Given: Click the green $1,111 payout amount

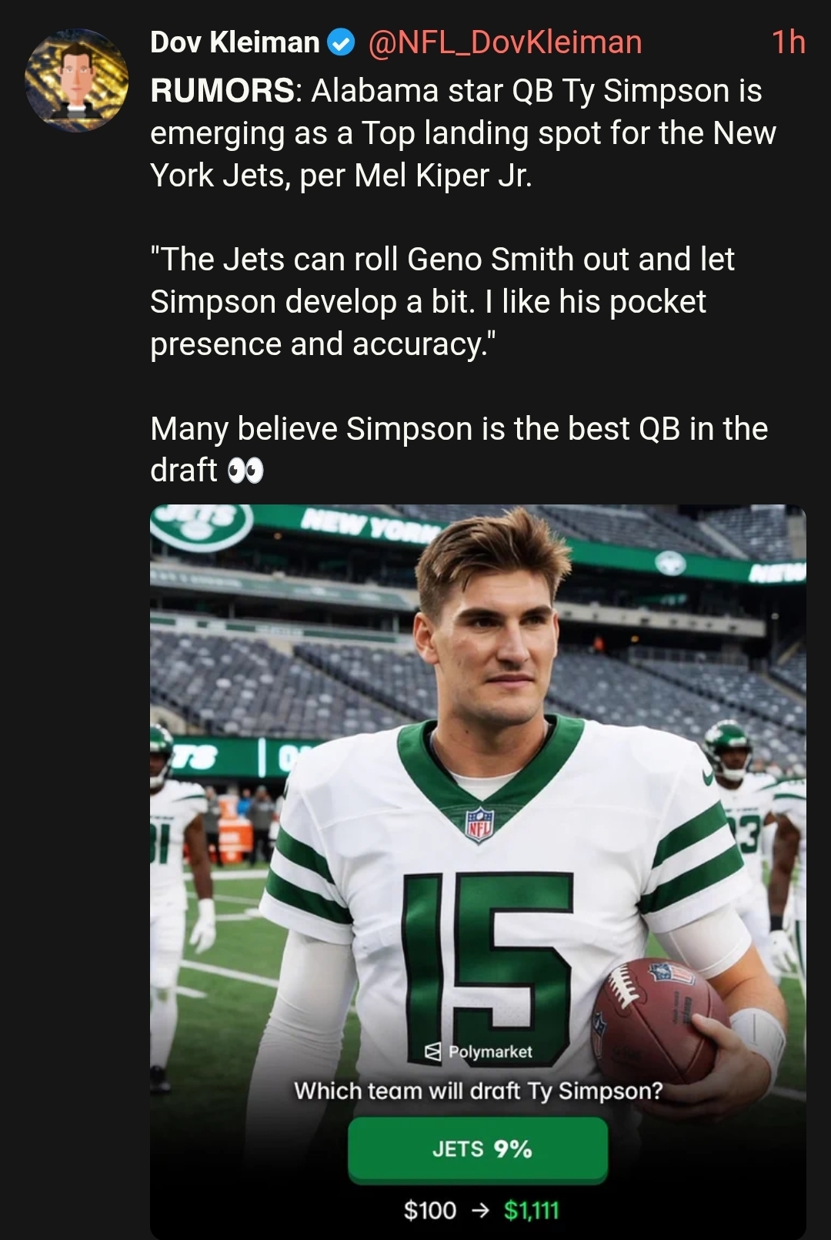Looking at the screenshot, I should (531, 1211).
